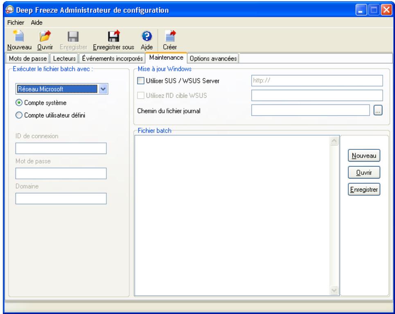Viewport: 395px width, 314px height.
Task: Select Compte système radio button
Action: (19, 103)
